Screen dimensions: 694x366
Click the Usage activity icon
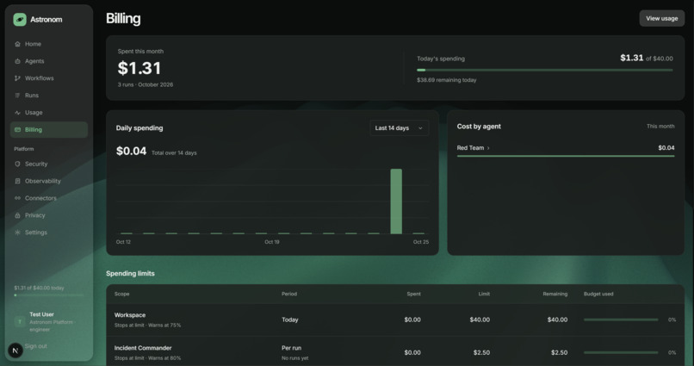[x=18, y=113]
